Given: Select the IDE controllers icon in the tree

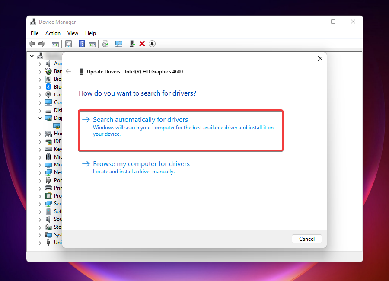Looking at the screenshot, I should click(48, 141).
